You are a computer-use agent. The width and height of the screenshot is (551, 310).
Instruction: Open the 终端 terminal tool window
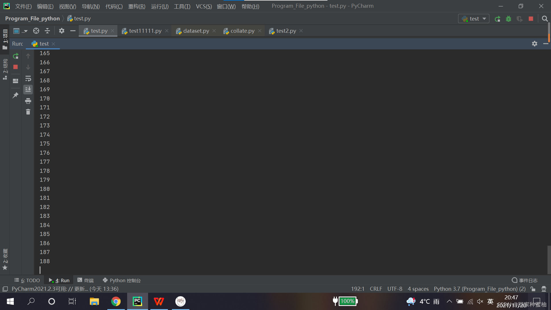coord(86,280)
